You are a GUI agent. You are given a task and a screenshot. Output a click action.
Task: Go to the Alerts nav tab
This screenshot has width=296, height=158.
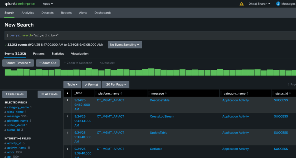point(83,13)
